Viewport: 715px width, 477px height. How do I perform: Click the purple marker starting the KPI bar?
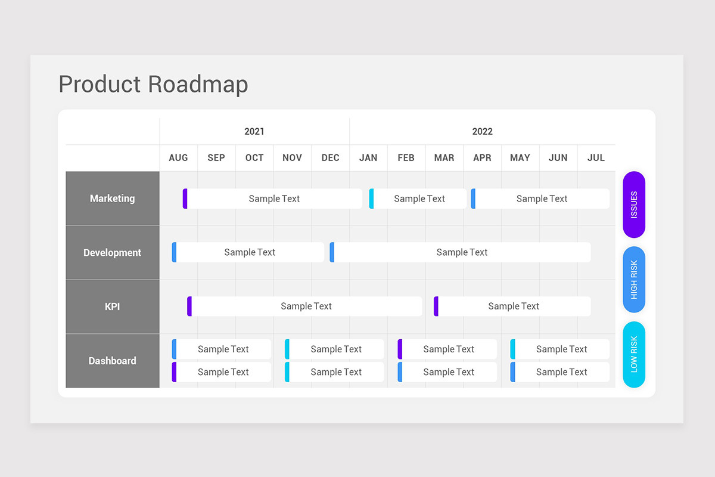(190, 306)
